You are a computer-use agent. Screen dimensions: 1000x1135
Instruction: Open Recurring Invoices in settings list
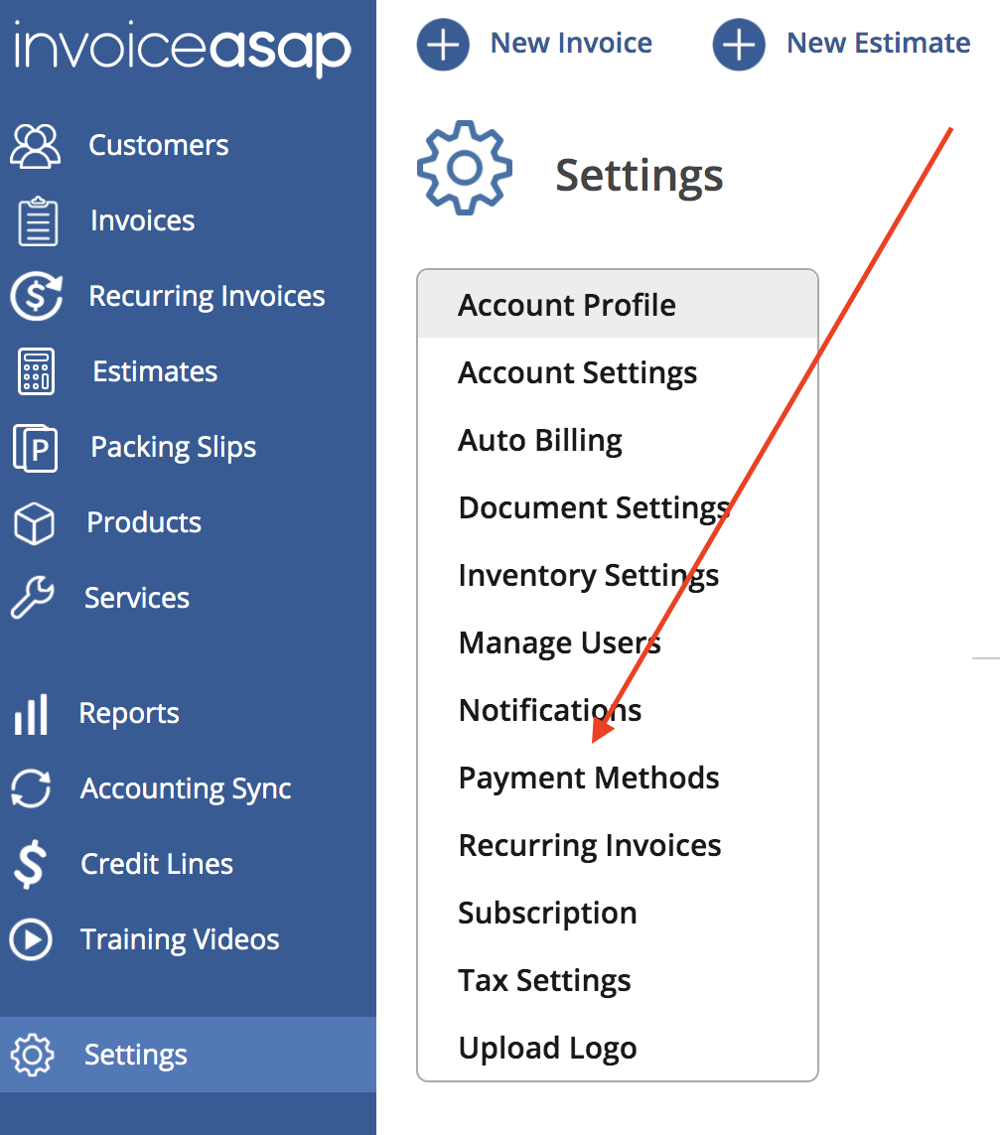618,845
